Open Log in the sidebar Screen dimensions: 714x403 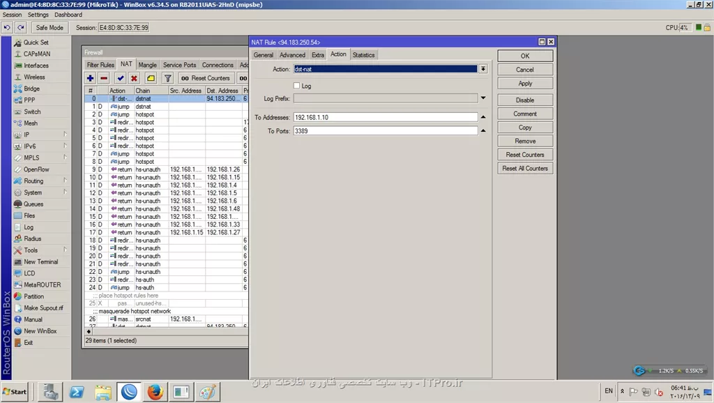[x=28, y=227]
